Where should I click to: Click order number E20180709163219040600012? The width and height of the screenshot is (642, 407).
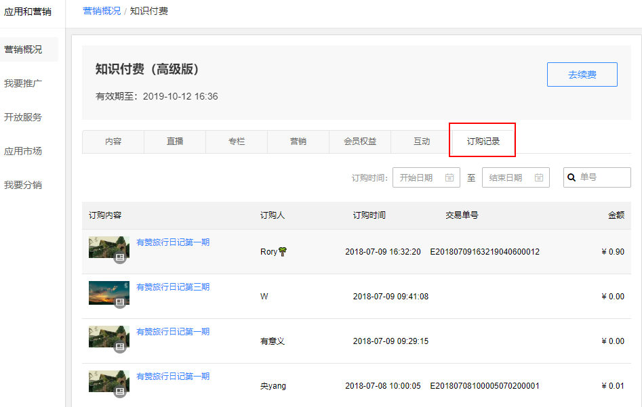(x=485, y=252)
